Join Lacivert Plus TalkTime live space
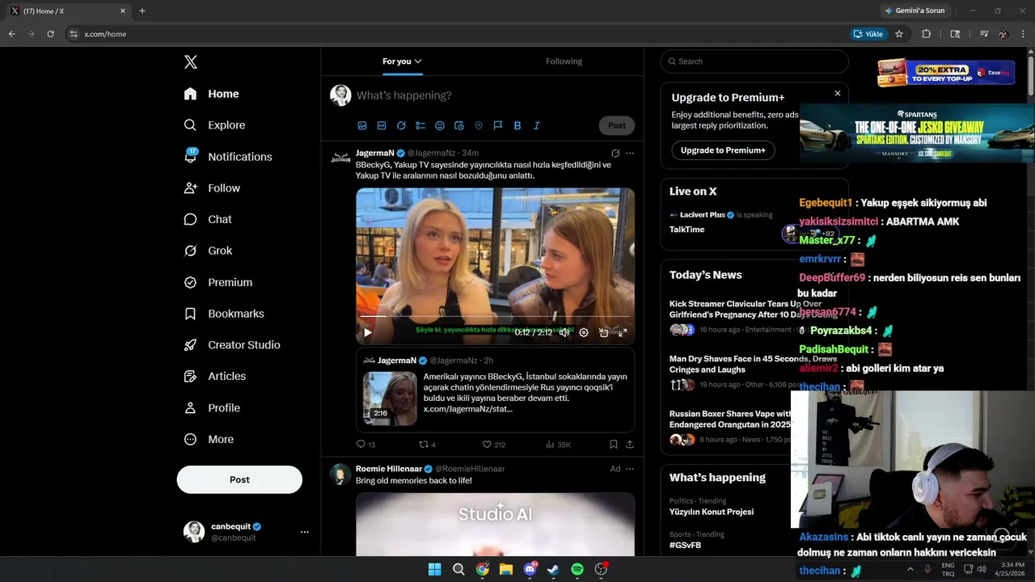1035x582 pixels. tap(721, 222)
